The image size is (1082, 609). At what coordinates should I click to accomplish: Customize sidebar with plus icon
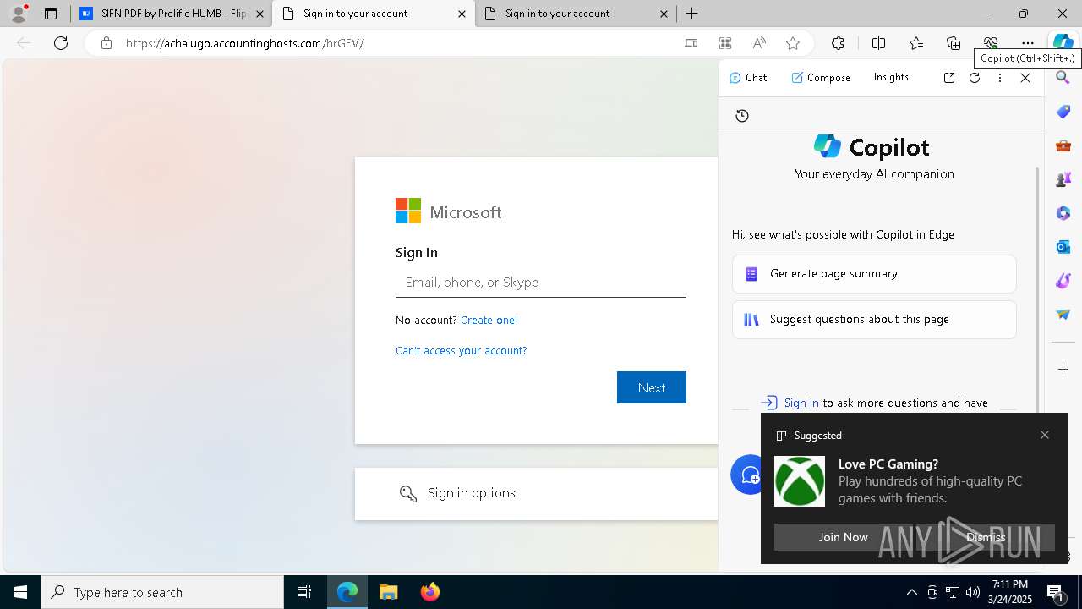coord(1063,370)
